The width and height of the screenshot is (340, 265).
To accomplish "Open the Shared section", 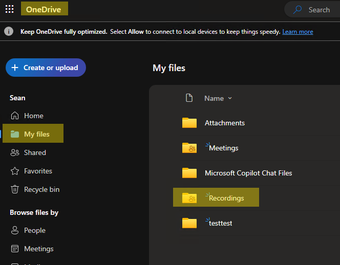I will coord(35,152).
